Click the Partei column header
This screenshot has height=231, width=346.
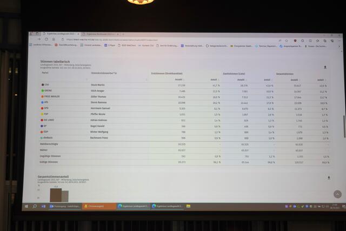[45, 72]
